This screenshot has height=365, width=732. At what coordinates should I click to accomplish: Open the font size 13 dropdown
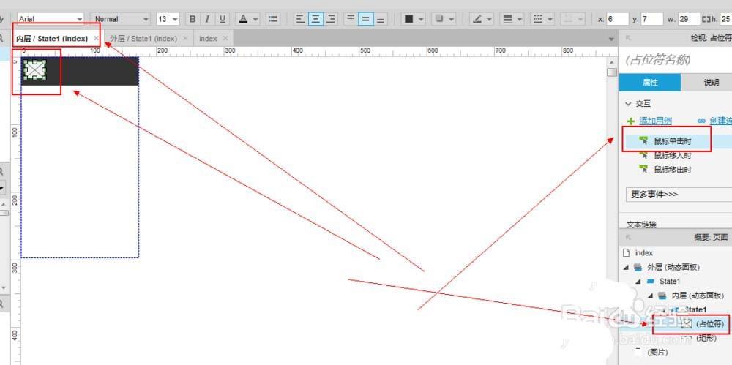pyautogui.click(x=168, y=19)
